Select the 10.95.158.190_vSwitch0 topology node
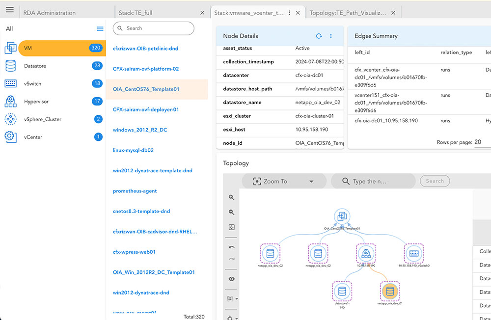This screenshot has height=320, width=491. (x=414, y=253)
